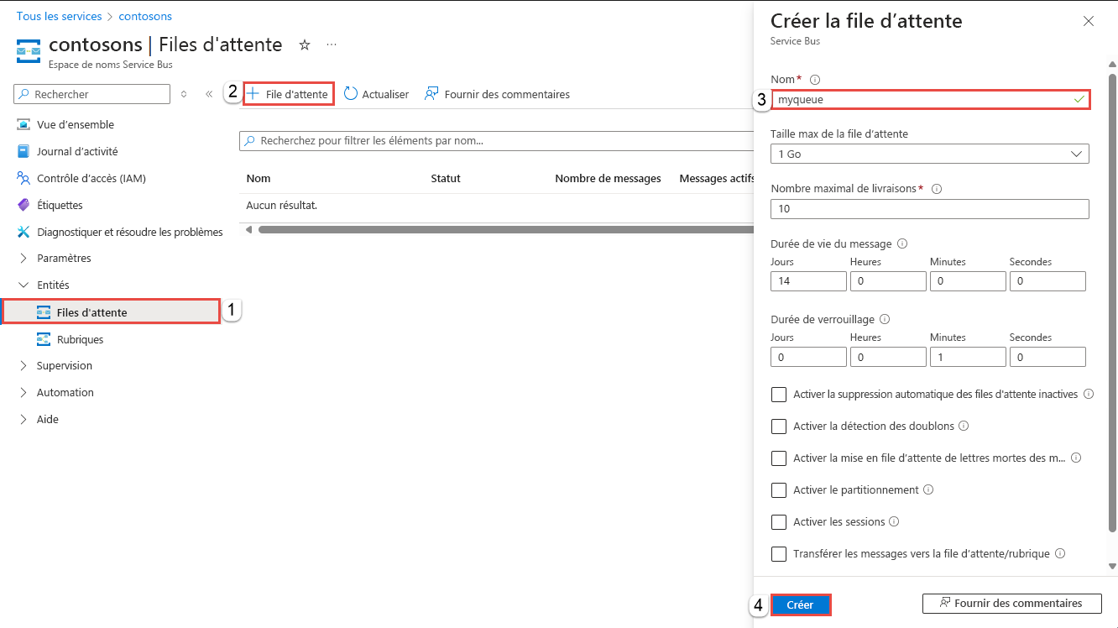Click the filter-by-name search box
Screen dimensions: 1118x628
point(496,141)
